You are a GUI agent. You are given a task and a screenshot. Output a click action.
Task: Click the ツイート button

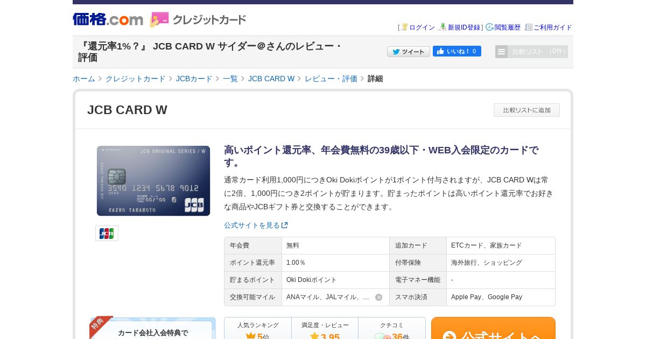pos(409,52)
